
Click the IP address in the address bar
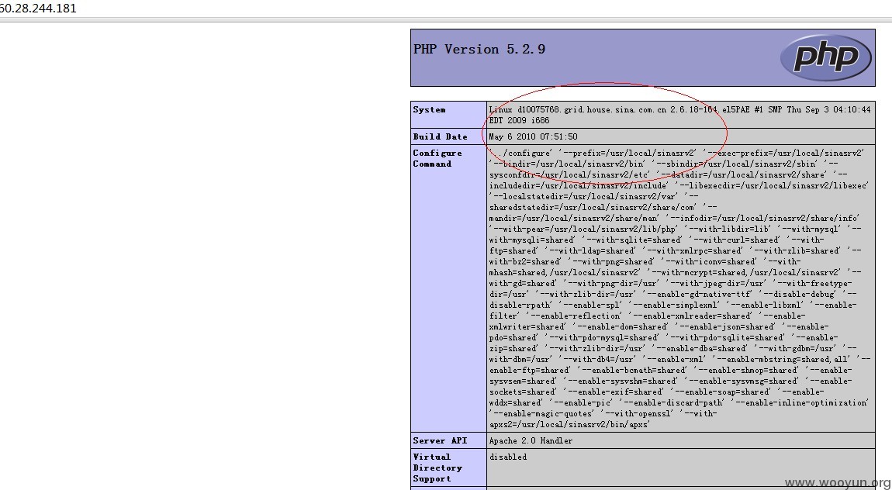coord(37,9)
